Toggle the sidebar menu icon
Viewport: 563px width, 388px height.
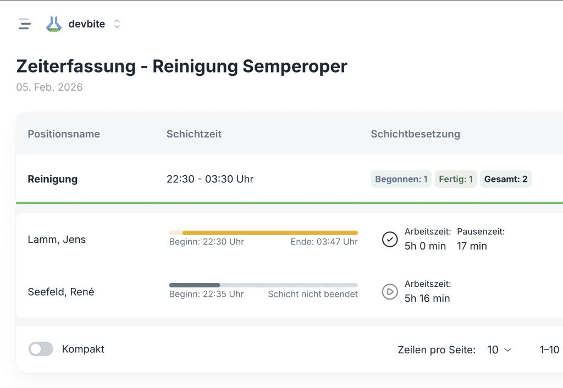24,24
